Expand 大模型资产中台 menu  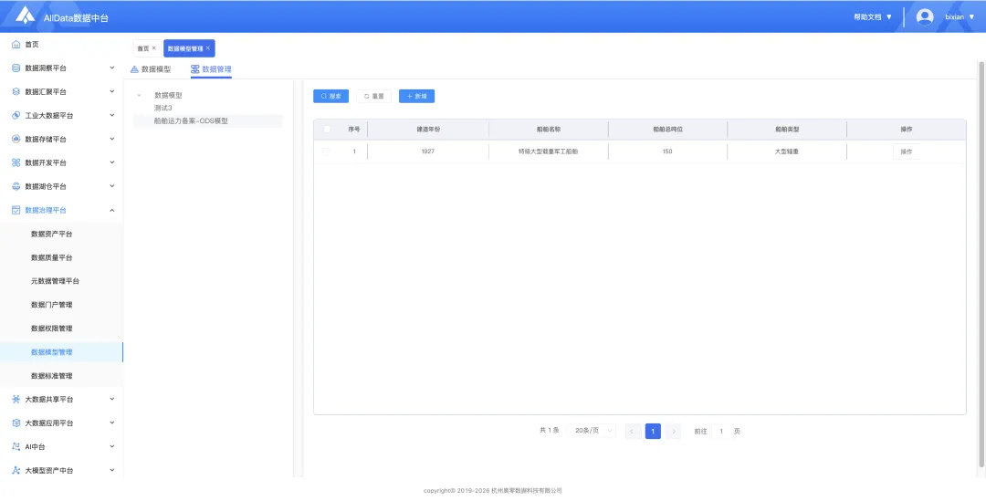pyautogui.click(x=112, y=470)
